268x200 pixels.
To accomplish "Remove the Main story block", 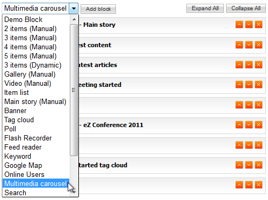I will tap(258, 25).
